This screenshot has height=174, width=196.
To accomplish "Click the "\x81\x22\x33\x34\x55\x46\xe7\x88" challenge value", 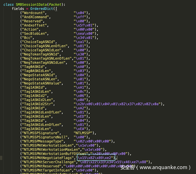I will (113, 162).
